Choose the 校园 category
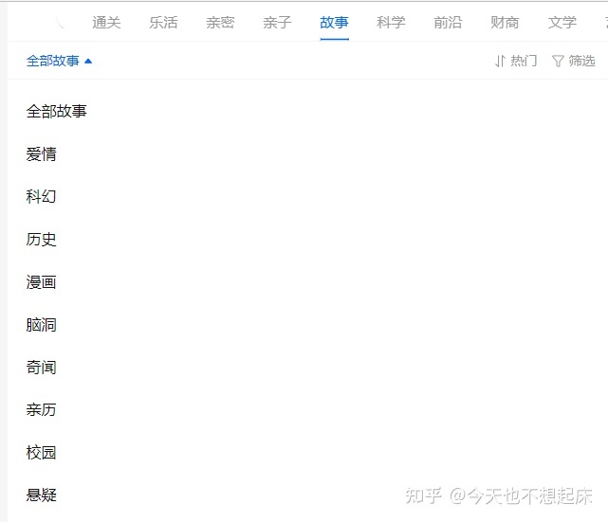This screenshot has height=522, width=608. [x=41, y=452]
